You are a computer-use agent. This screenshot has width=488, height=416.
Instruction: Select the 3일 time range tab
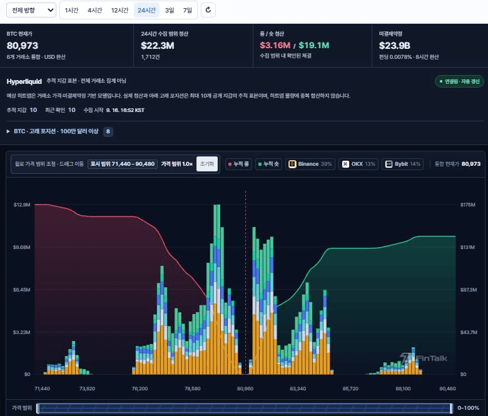point(170,10)
